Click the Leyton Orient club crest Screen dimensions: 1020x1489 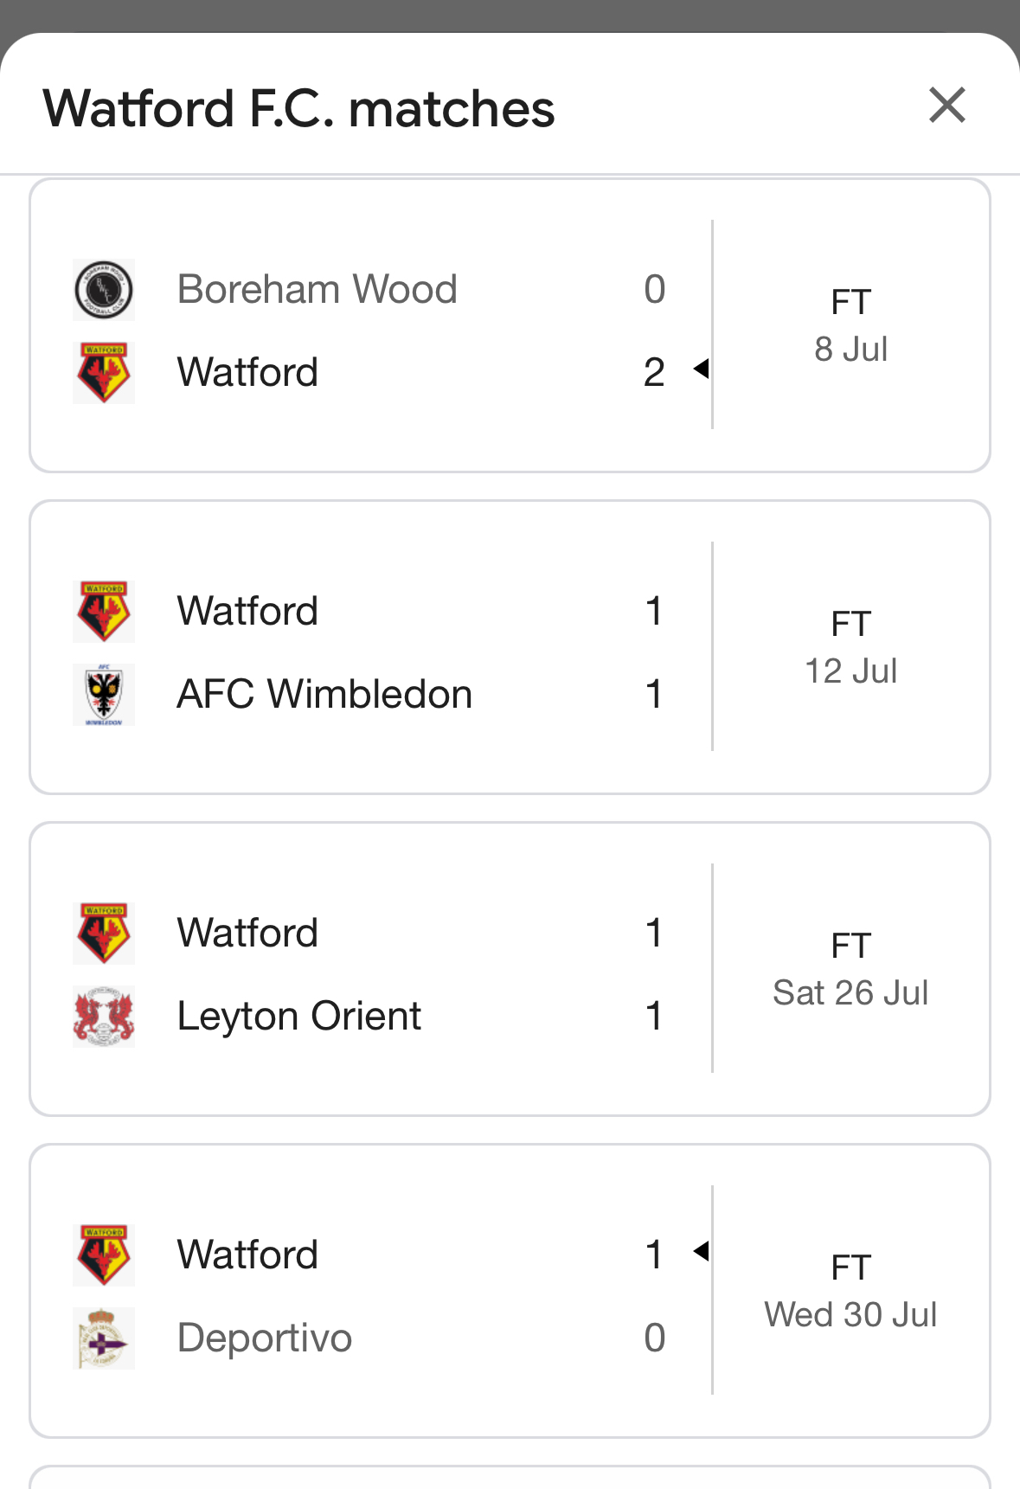[104, 1017]
